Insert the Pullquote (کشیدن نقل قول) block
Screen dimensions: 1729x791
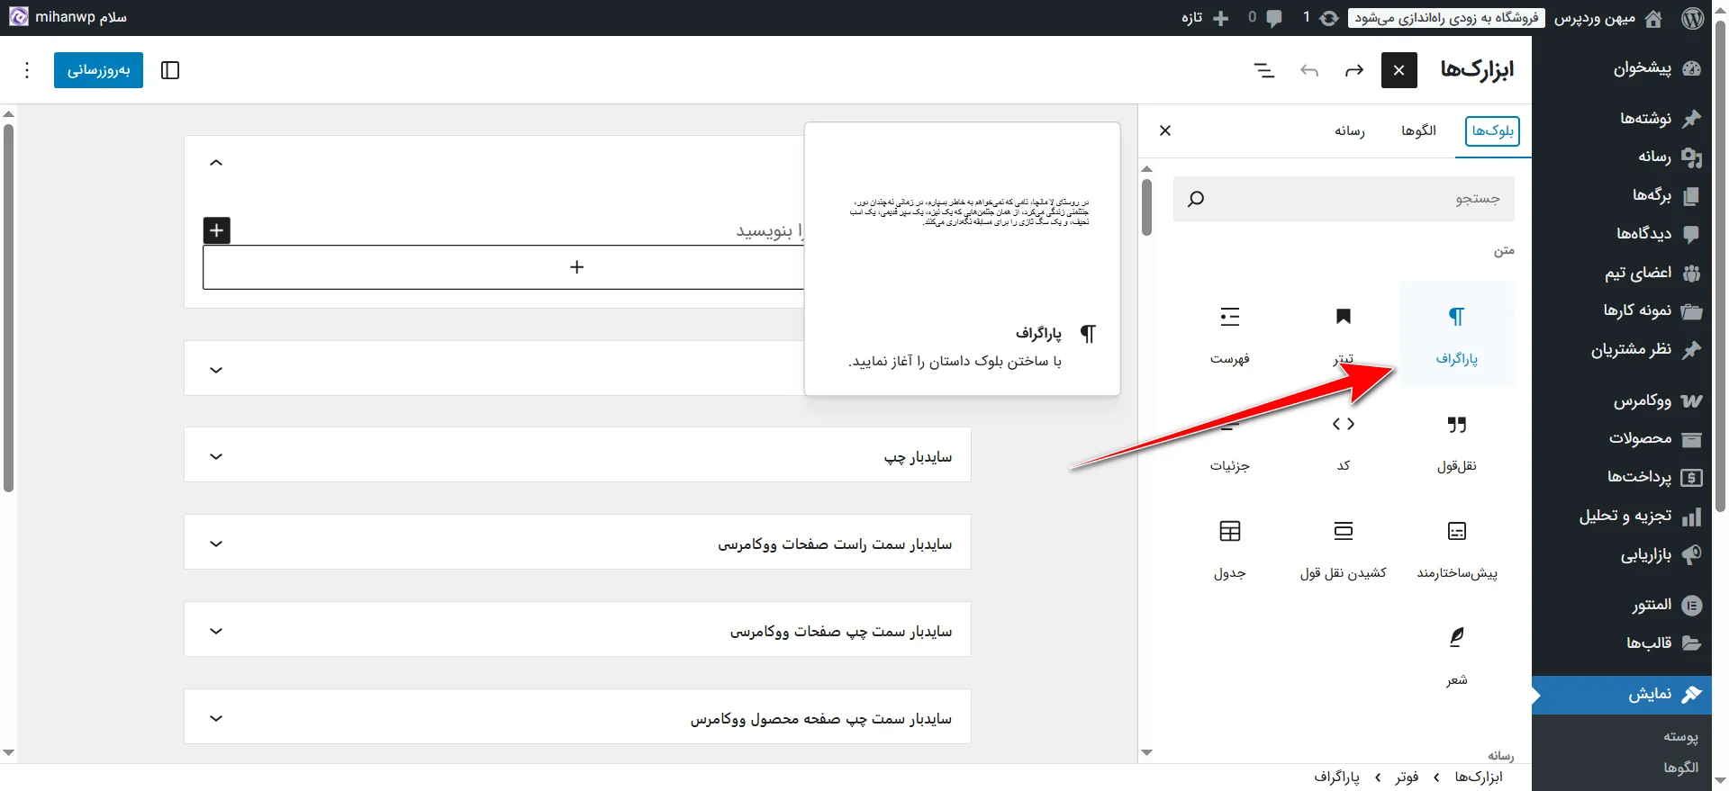(x=1343, y=549)
